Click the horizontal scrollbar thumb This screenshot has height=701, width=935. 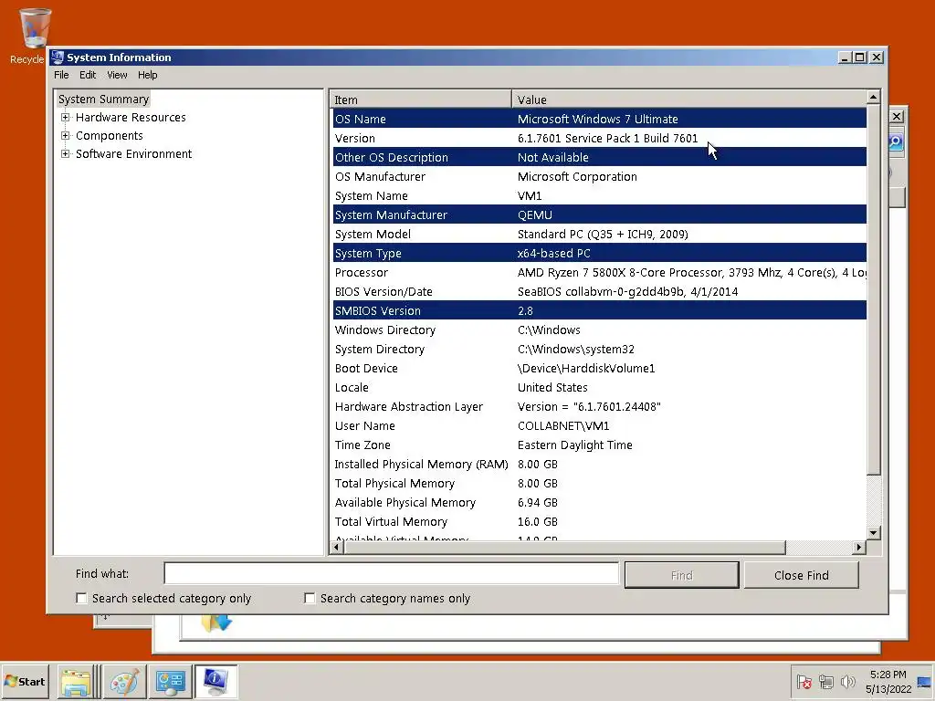pyautogui.click(x=564, y=548)
